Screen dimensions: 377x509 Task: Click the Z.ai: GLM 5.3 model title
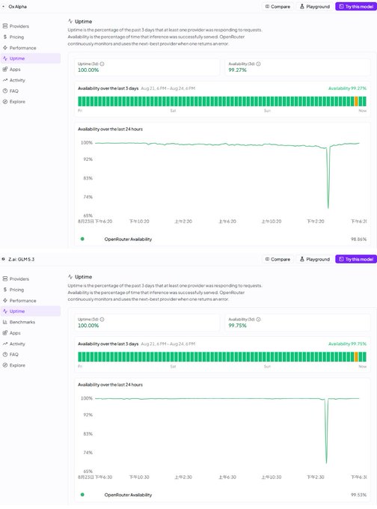point(22,259)
